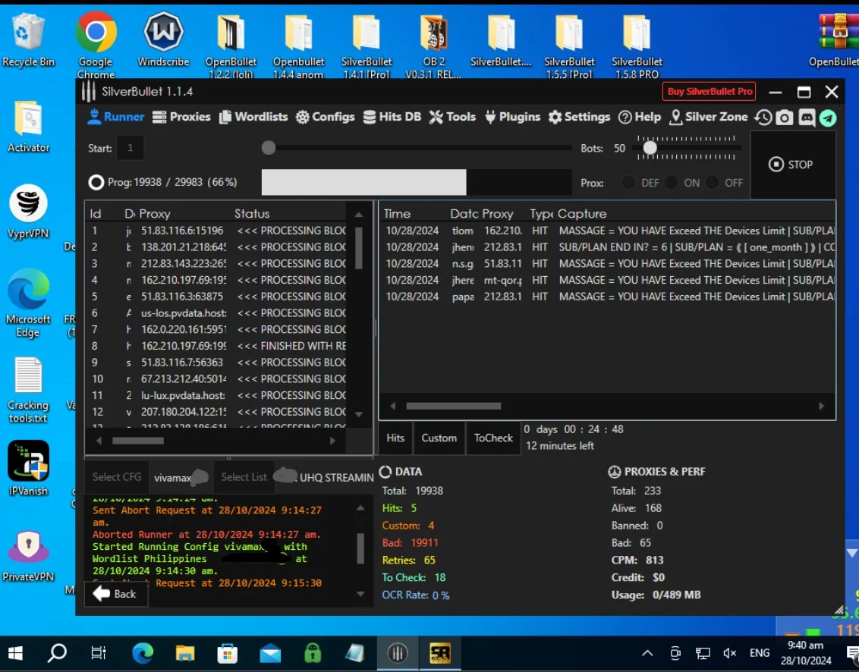Image resolution: width=859 pixels, height=672 pixels.
Task: Click Buy SilverBullet Pro button
Action: click(709, 92)
